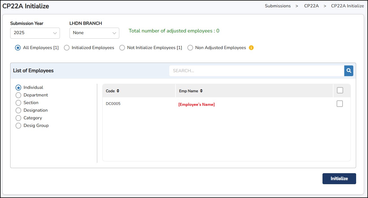Image resolution: width=368 pixels, height=198 pixels.
Task: Open the Submission Year dropdown
Action: click(35, 33)
